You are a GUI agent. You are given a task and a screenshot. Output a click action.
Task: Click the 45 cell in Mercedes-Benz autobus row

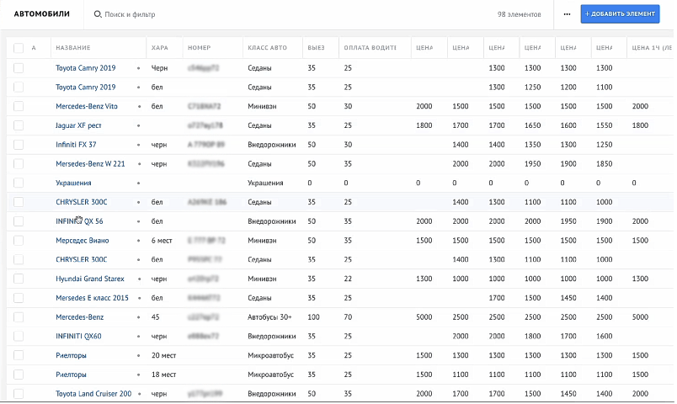click(x=156, y=317)
